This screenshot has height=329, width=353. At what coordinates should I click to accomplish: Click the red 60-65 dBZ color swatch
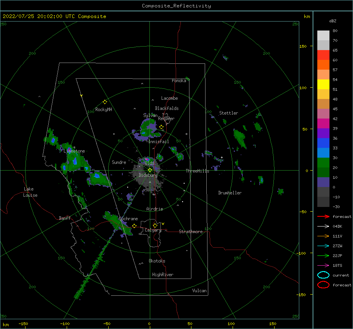tap(323, 55)
